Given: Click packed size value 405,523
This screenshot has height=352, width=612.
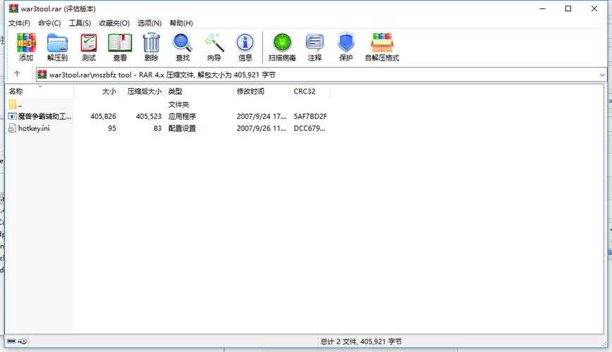Looking at the screenshot, I should click(149, 116).
